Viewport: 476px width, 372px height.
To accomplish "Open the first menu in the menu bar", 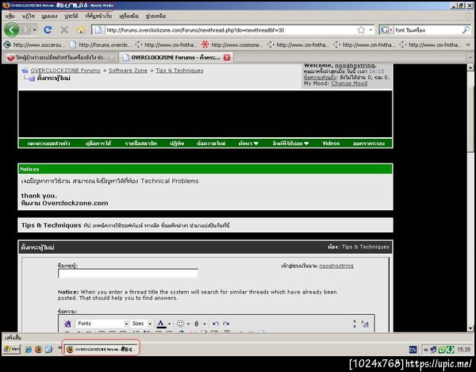I will click(10, 16).
